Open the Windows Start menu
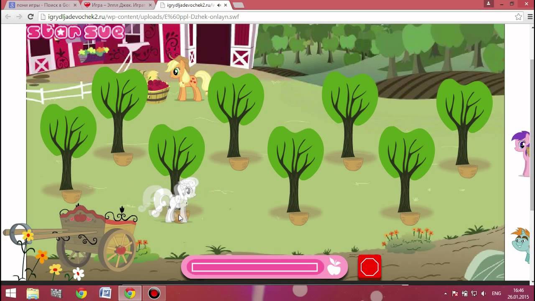The height and width of the screenshot is (301, 535). click(10, 293)
